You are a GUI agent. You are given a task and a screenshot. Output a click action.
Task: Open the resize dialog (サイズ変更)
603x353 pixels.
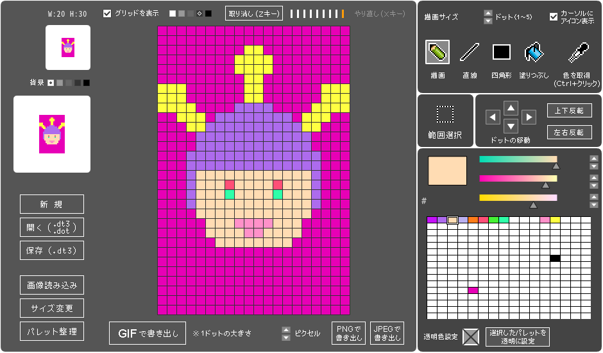(52, 308)
